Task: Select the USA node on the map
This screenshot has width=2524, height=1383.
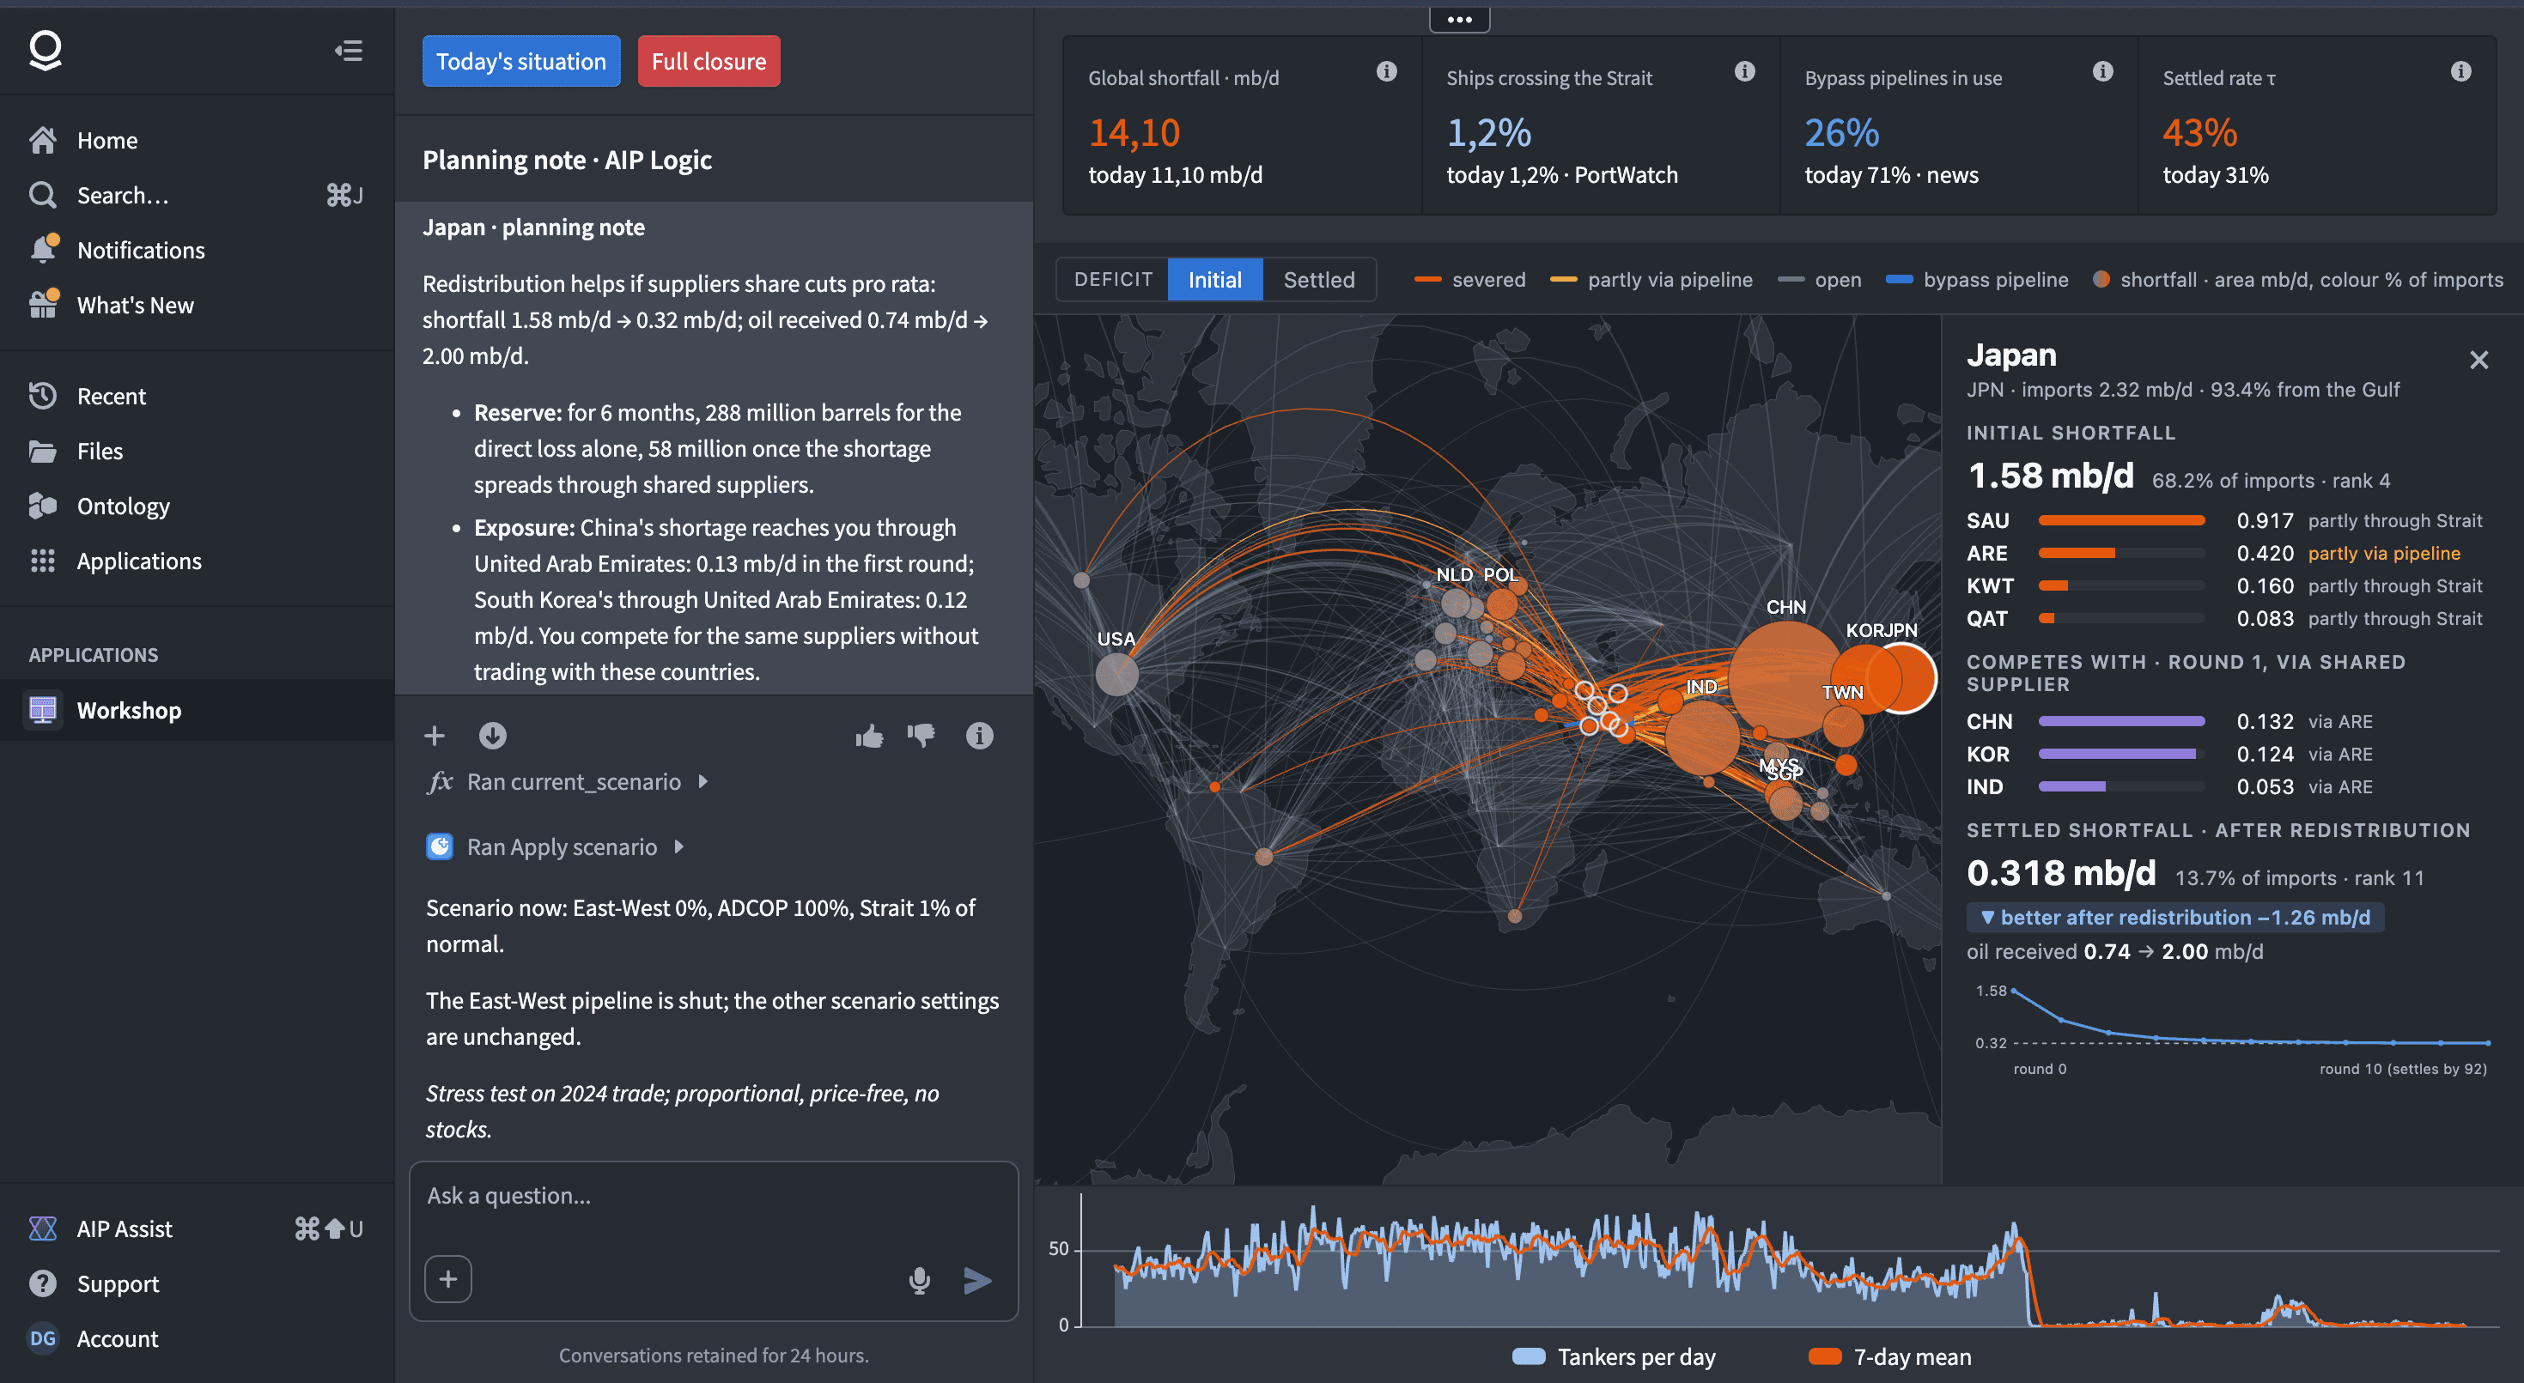Action: click(x=1116, y=674)
